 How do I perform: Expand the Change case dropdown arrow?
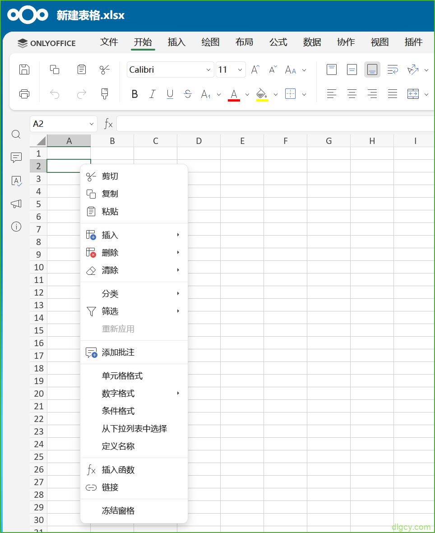click(x=304, y=70)
